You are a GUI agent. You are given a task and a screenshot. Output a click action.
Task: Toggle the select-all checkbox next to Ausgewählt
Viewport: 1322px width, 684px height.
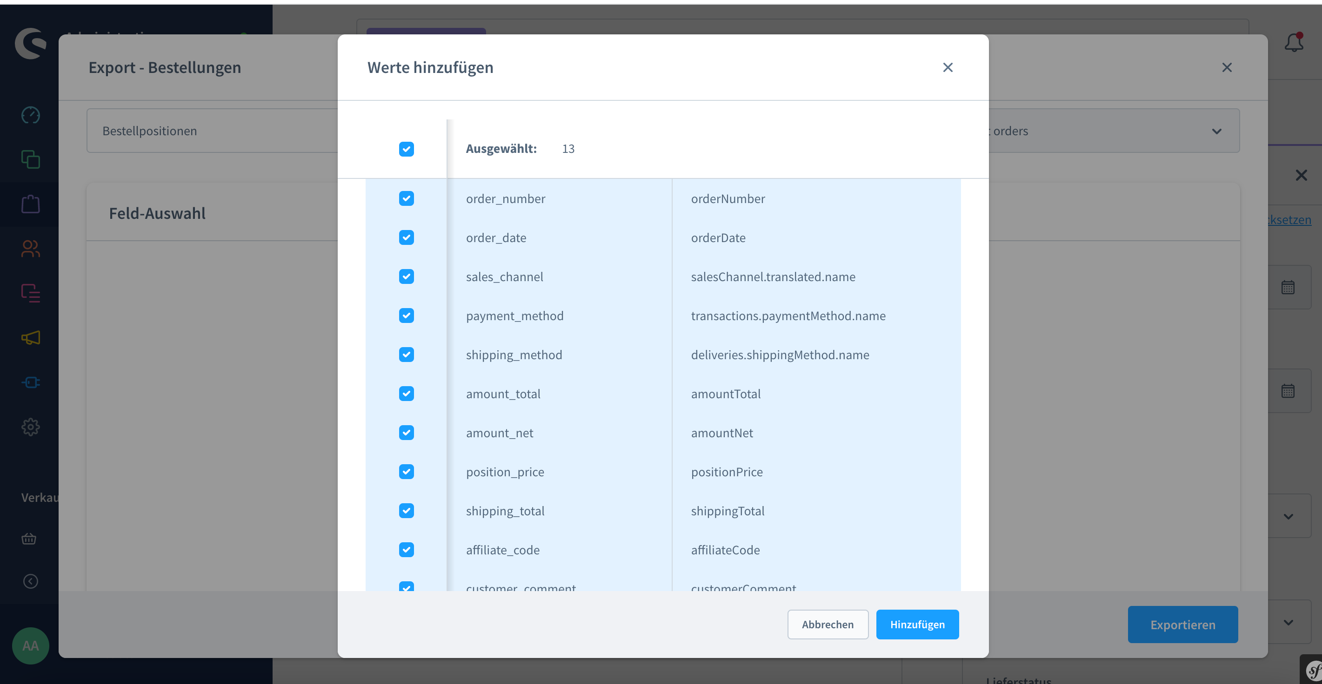[x=407, y=149]
